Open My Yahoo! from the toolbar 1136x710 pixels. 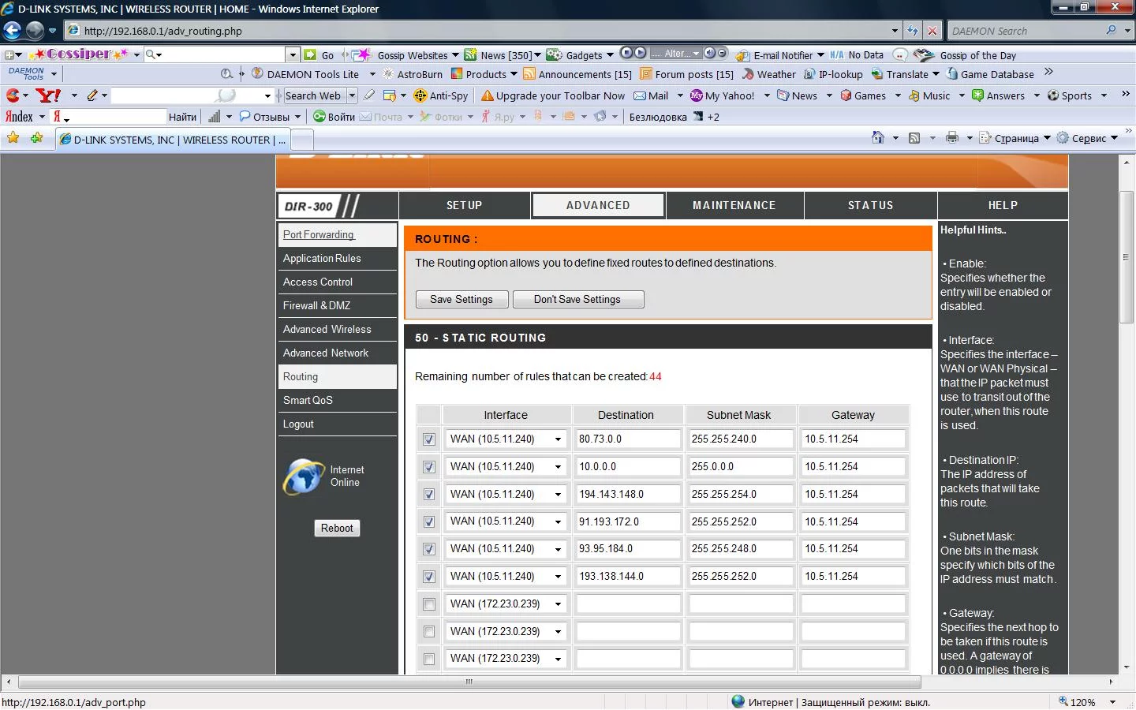pyautogui.click(x=722, y=95)
